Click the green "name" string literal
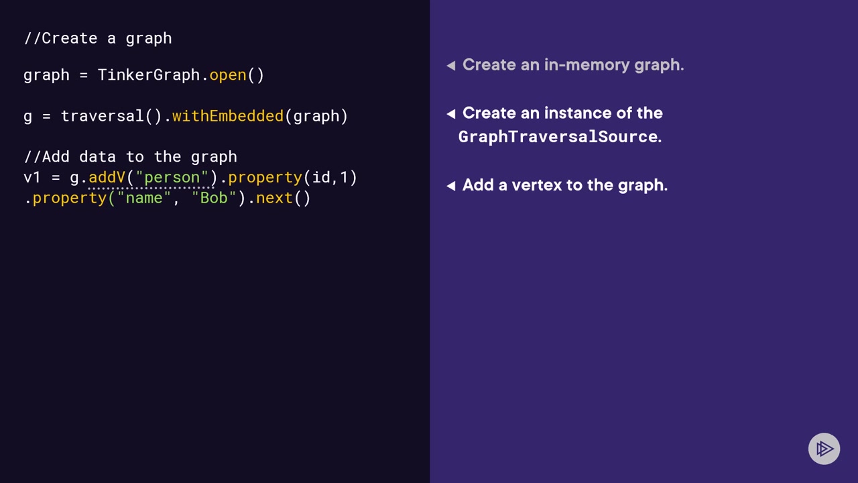 point(144,198)
